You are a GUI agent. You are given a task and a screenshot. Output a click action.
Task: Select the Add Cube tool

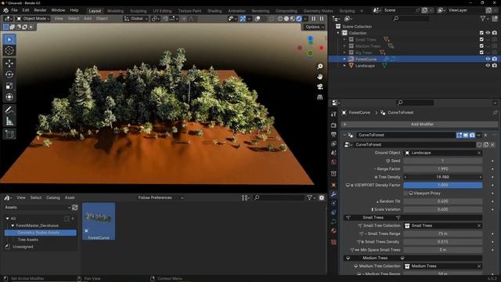tap(9, 134)
